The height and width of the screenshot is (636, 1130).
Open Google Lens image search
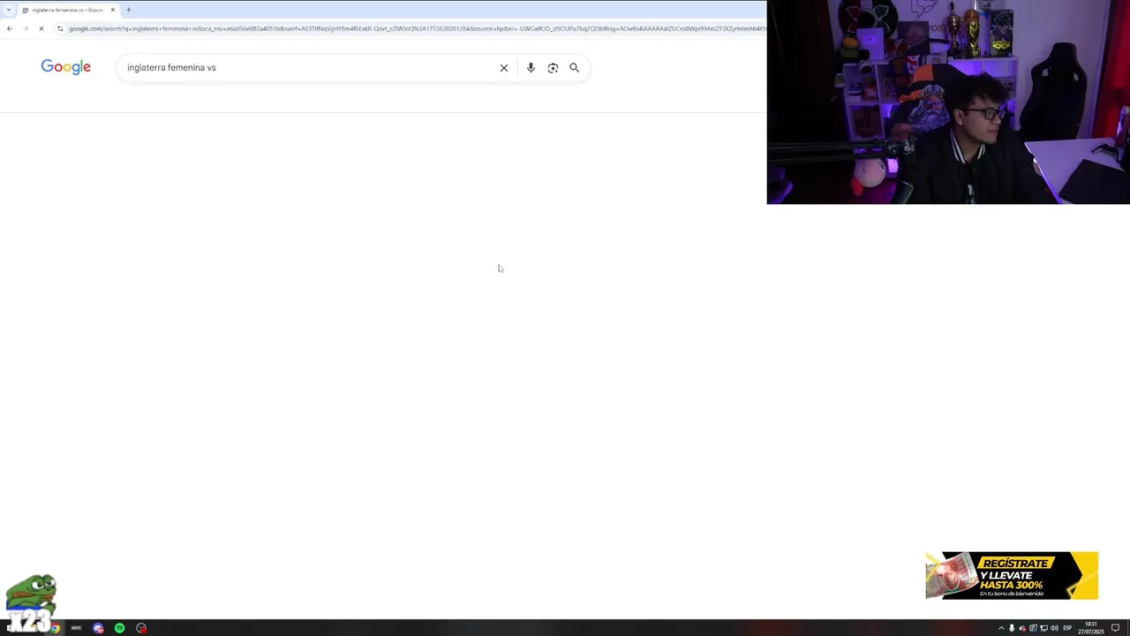click(x=553, y=68)
